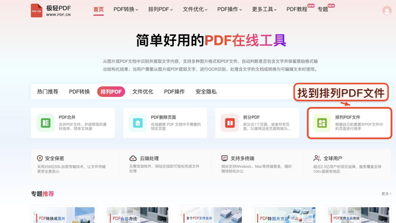Switch to the 热门推荐 tab
Image resolution: width=396 pixels, height=223 pixels.
48,91
